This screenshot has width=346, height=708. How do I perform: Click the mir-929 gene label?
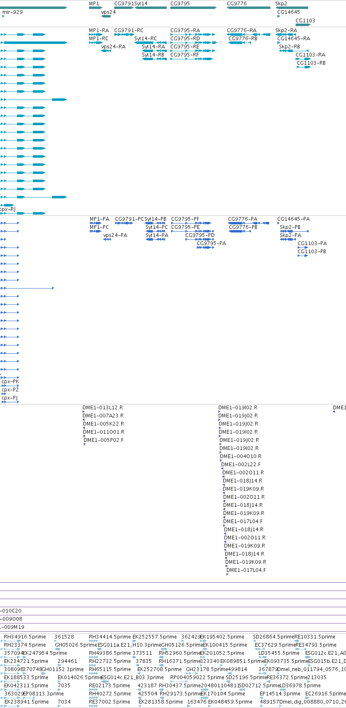[x=13, y=12]
